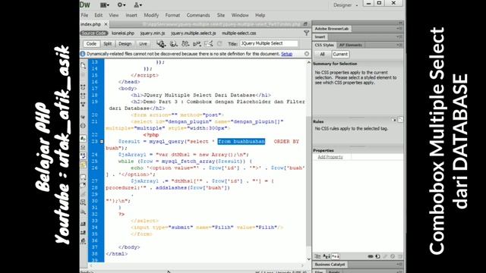Click the Format Source Code icon
The image size is (486, 273).
83,240
